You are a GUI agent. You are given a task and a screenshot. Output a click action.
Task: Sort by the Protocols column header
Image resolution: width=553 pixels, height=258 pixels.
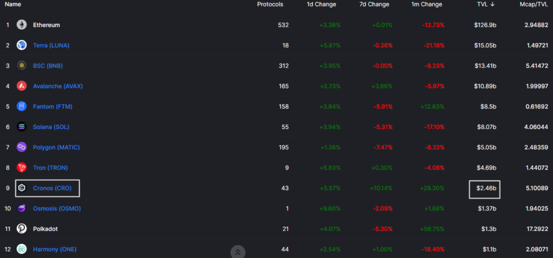pos(270,4)
